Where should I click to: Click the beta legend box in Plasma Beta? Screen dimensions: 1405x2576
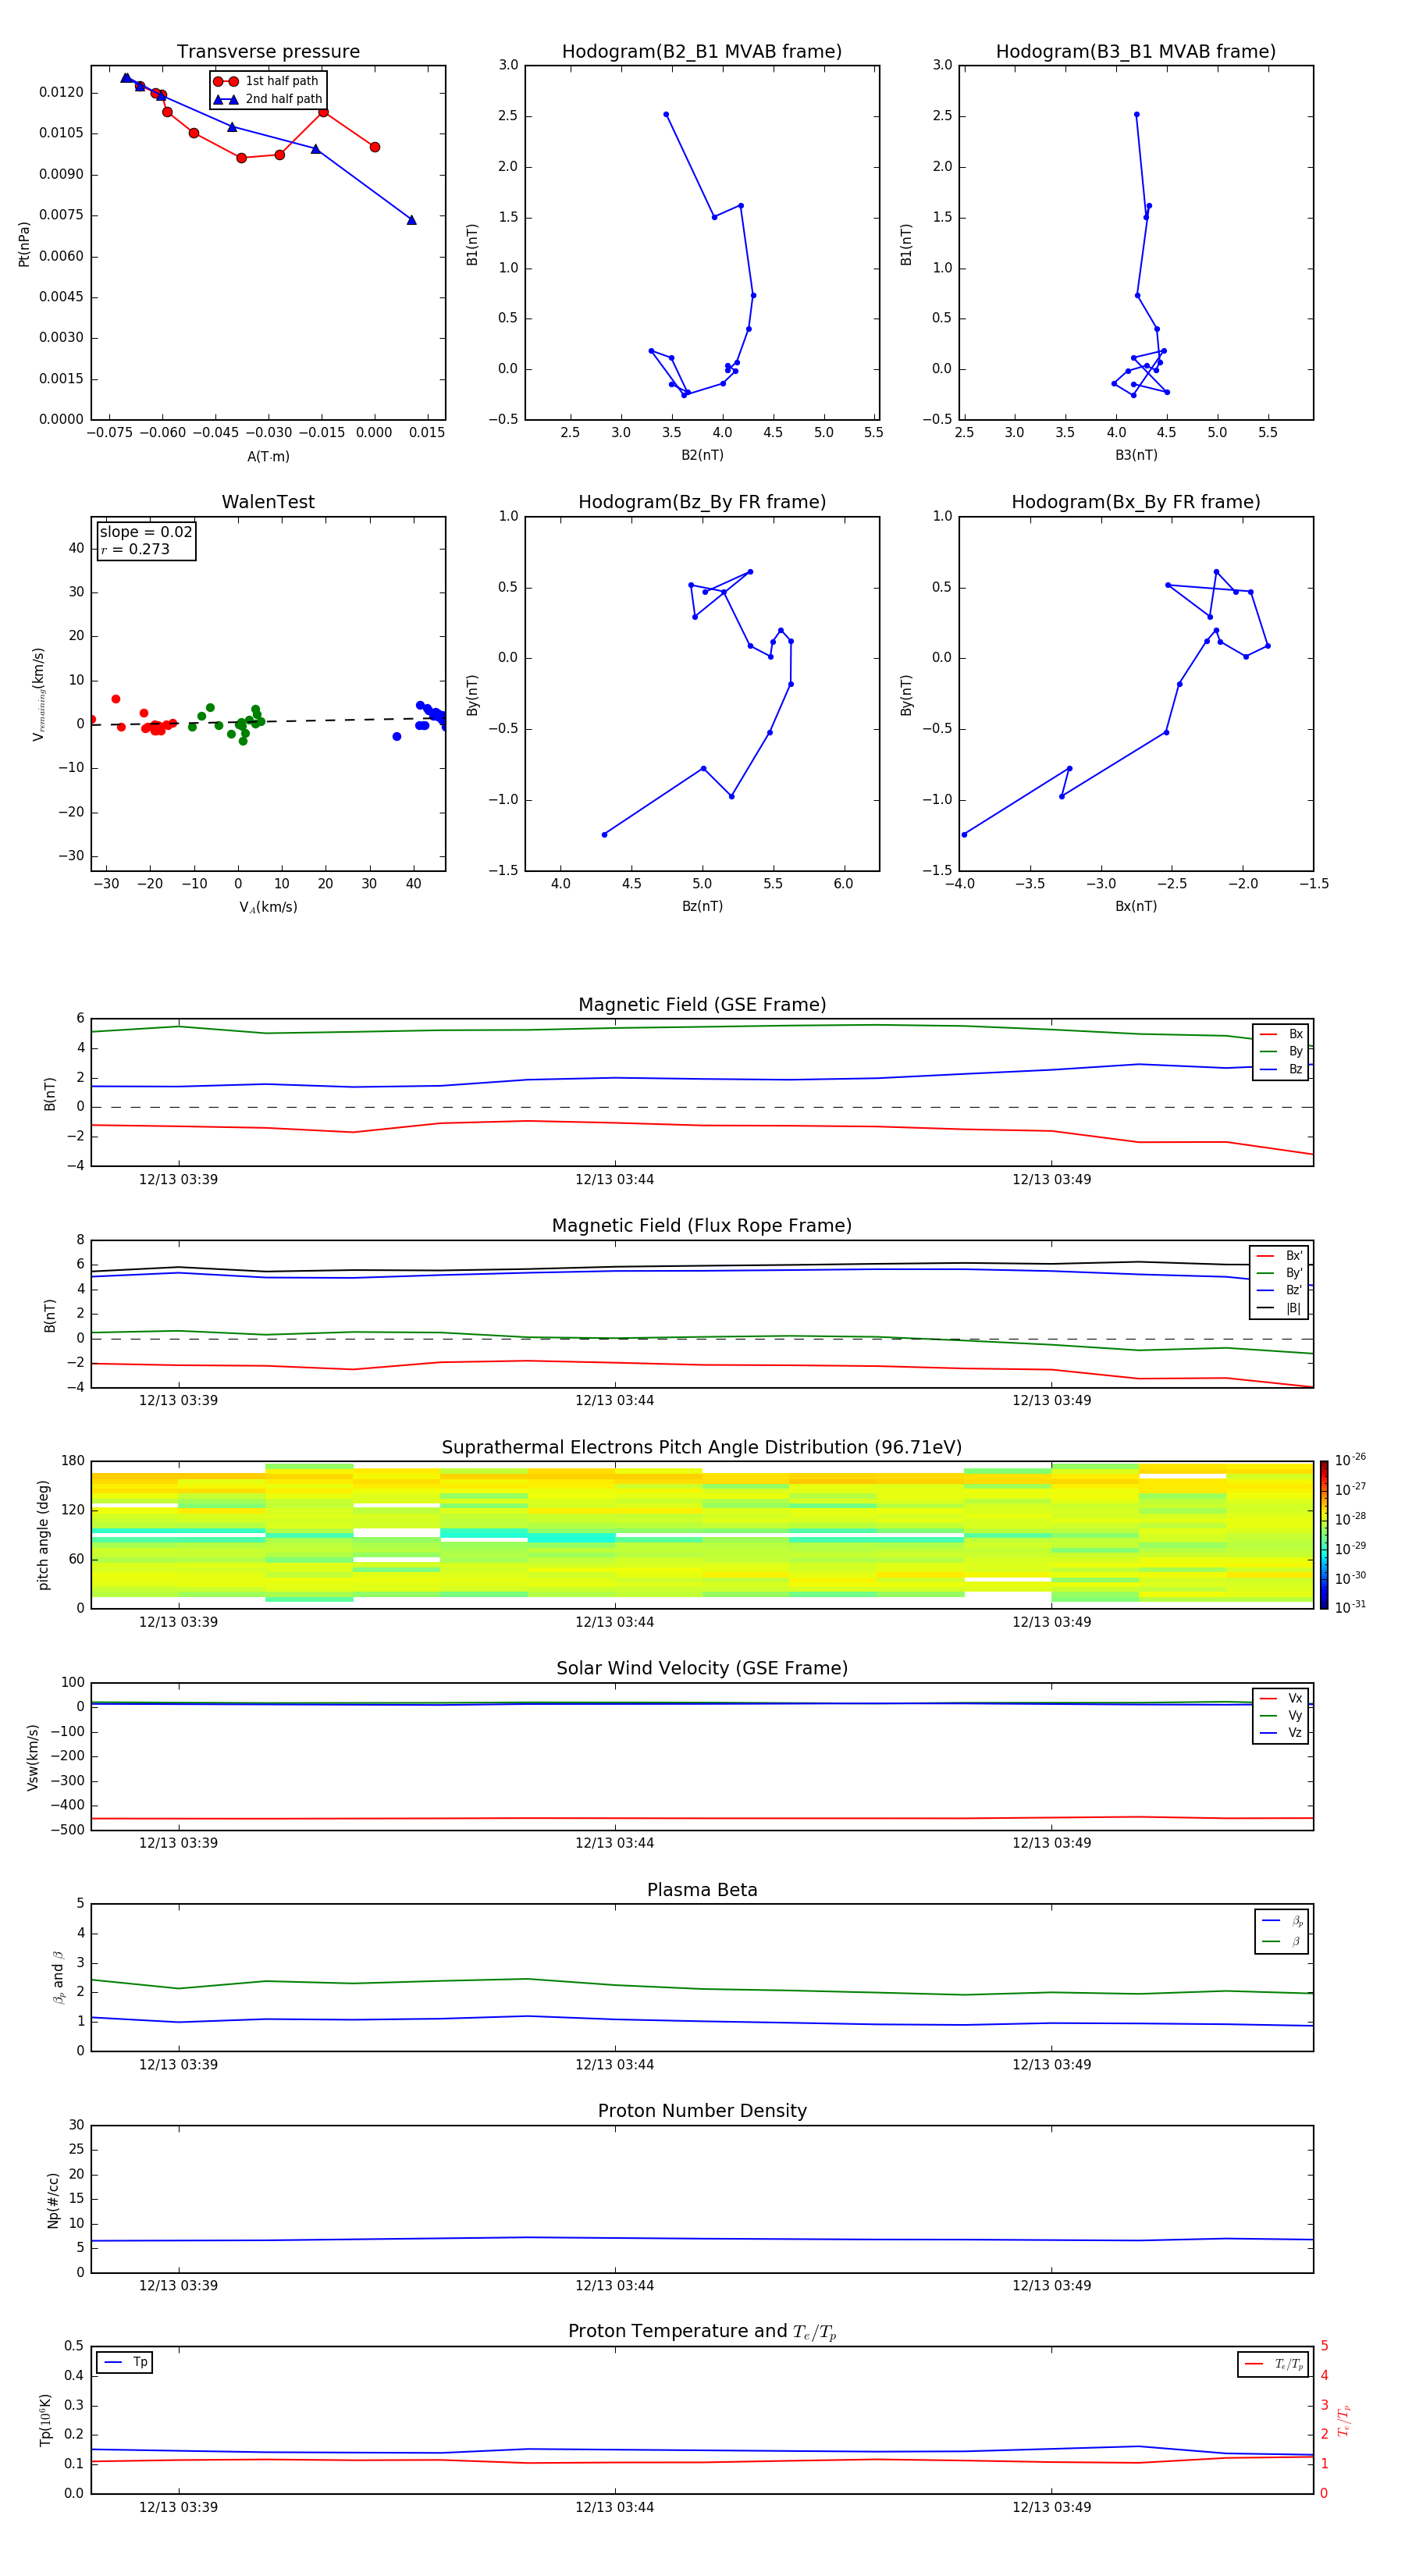coord(1281,1931)
